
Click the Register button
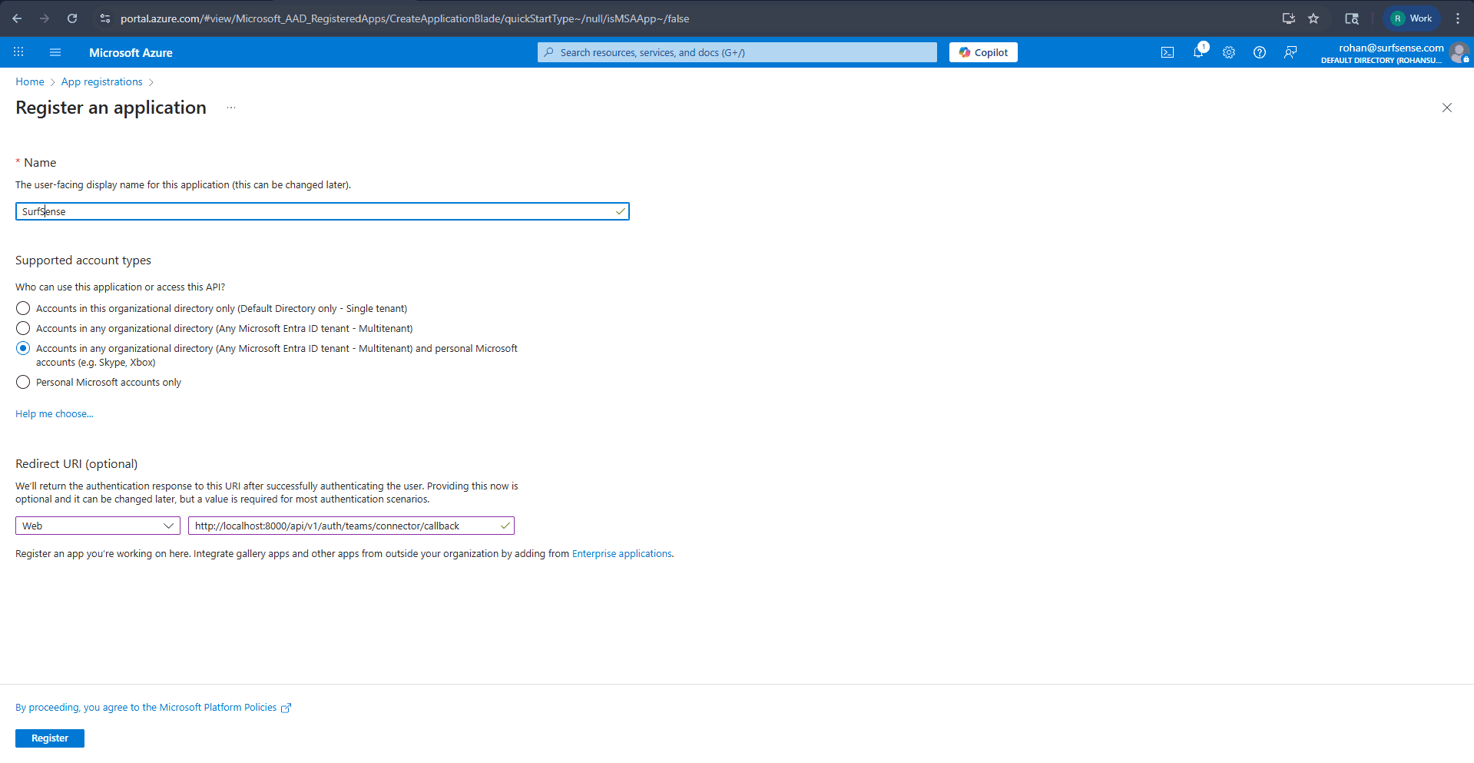pyautogui.click(x=50, y=738)
